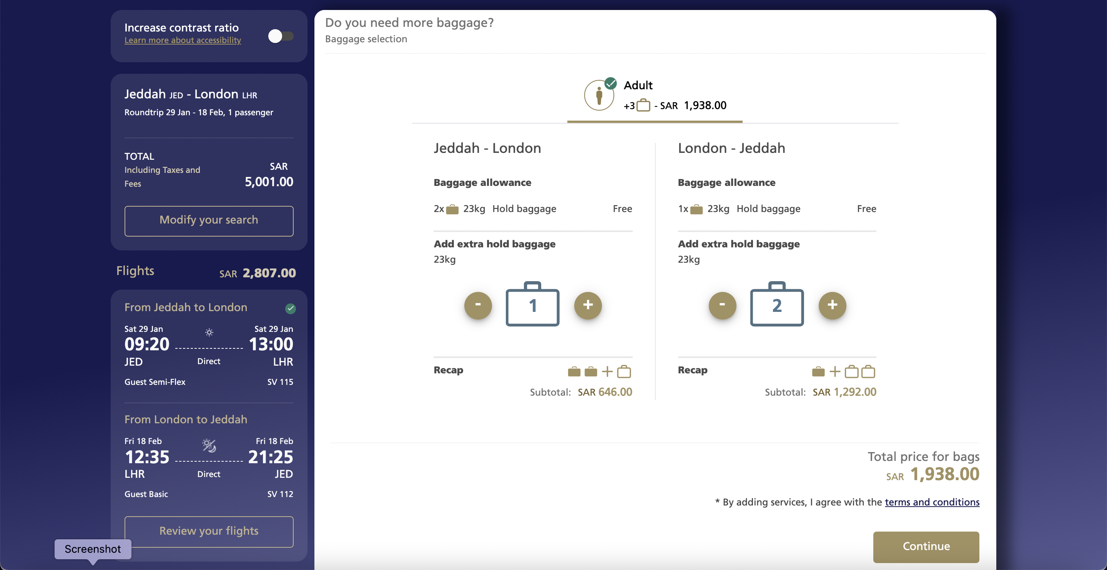Click the sun daytime icon on JED-LHR flight

[209, 332]
